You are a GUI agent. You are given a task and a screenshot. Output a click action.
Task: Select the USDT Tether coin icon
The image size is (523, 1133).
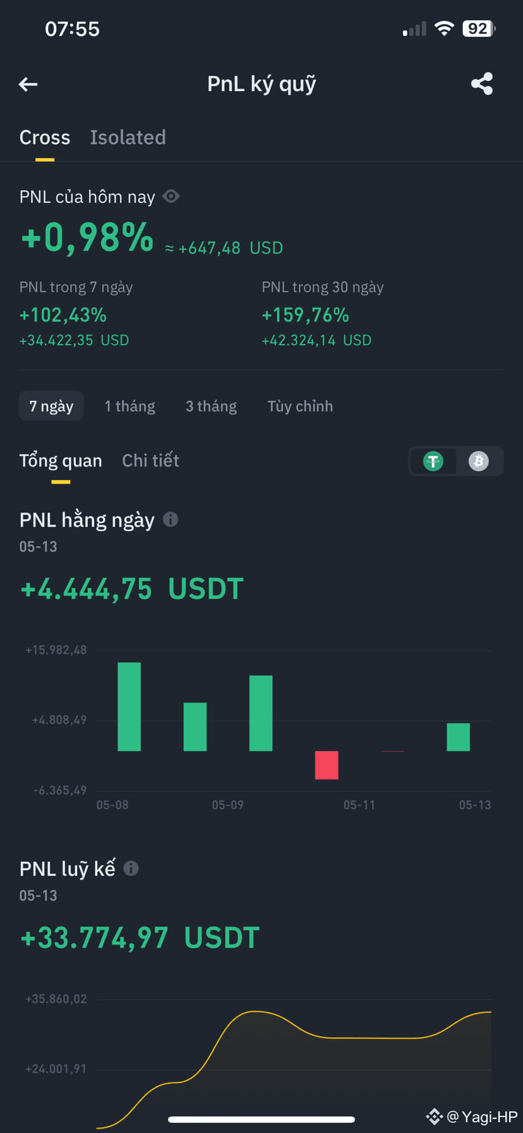click(x=433, y=462)
